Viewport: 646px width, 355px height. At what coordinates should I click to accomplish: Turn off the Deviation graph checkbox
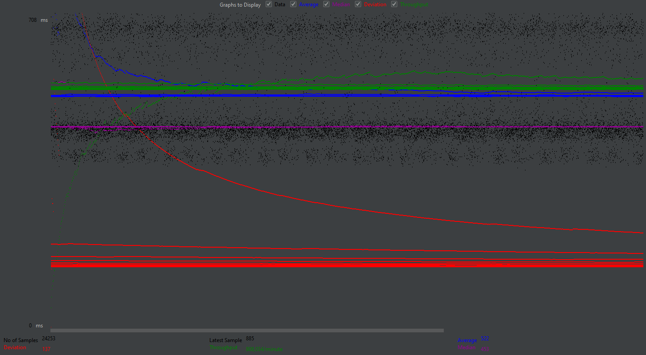click(358, 4)
